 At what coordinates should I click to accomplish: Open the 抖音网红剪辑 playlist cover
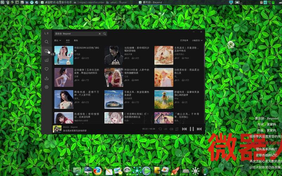pyautogui.click(x=114, y=118)
